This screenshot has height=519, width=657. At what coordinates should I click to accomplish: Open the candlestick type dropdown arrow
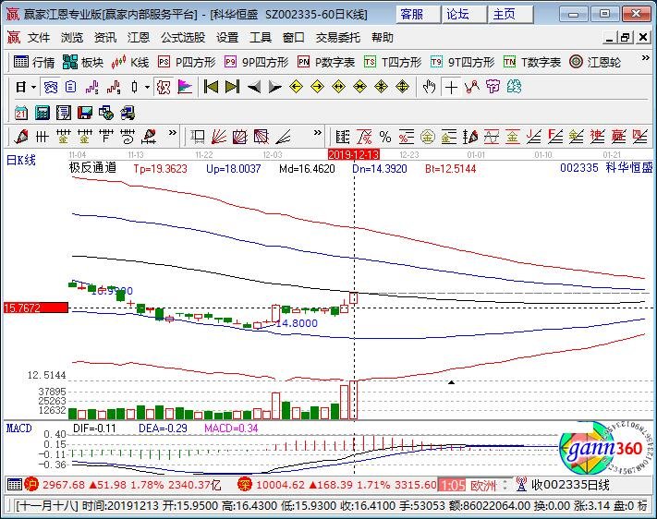pos(148,88)
